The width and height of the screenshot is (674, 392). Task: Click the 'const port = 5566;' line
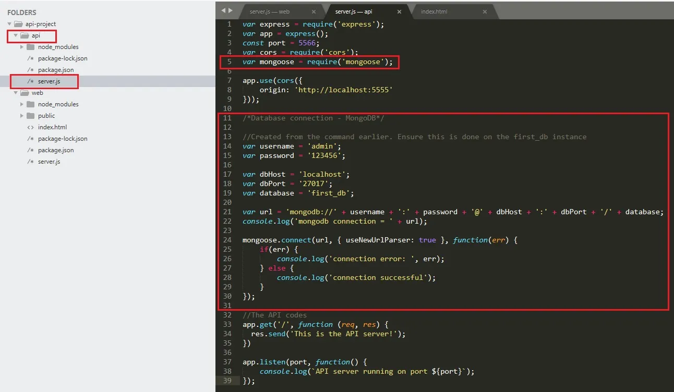pos(281,43)
